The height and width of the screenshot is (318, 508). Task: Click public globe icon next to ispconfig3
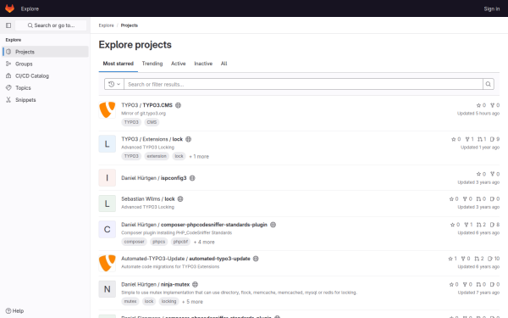point(192,178)
